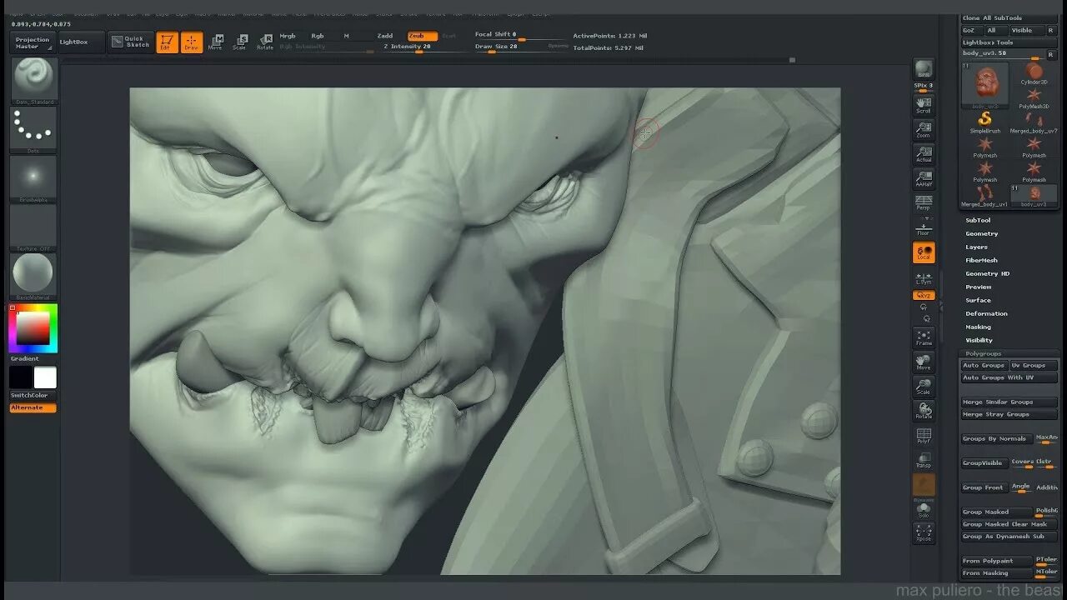Click the Scroll canvas navigation icon

coord(924,104)
